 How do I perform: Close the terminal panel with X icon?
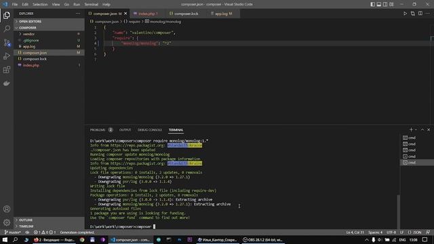pos(429,129)
